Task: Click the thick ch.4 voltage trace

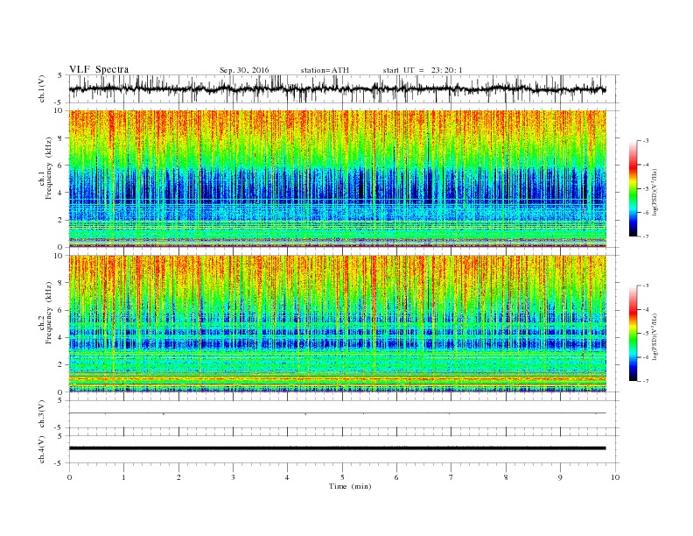Action: coord(338,448)
